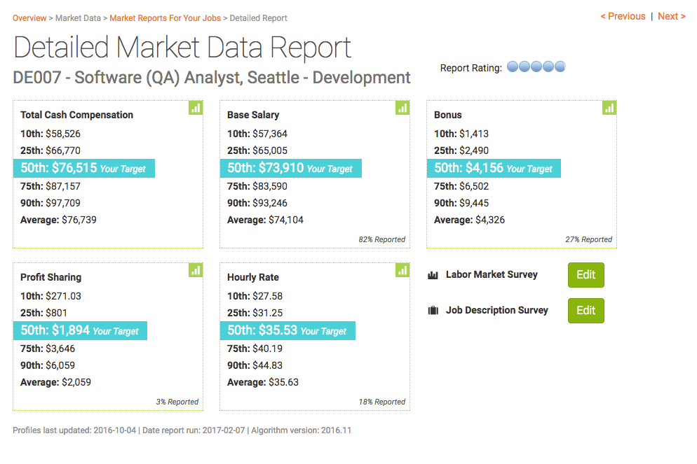Click the Bonus 50th percentile target bar

(494, 168)
